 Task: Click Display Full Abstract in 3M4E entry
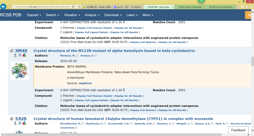coord(143,110)
